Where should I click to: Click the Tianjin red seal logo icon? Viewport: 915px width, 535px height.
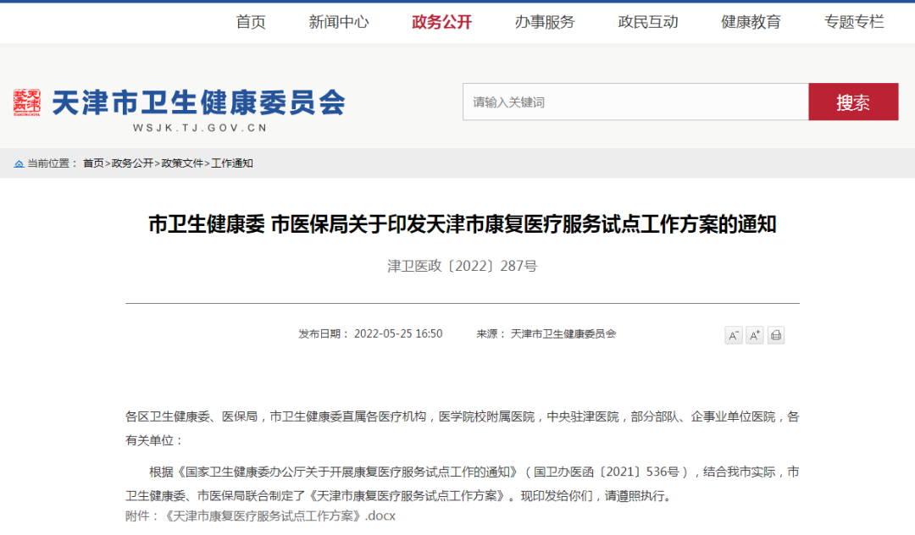pos(27,102)
